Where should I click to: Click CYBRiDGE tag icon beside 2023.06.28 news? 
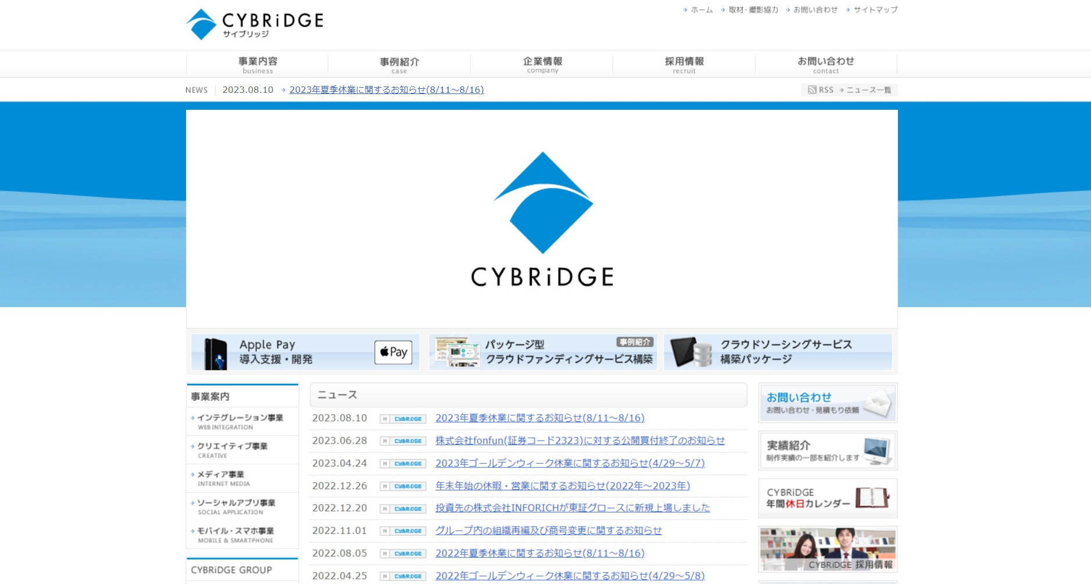[x=403, y=441]
